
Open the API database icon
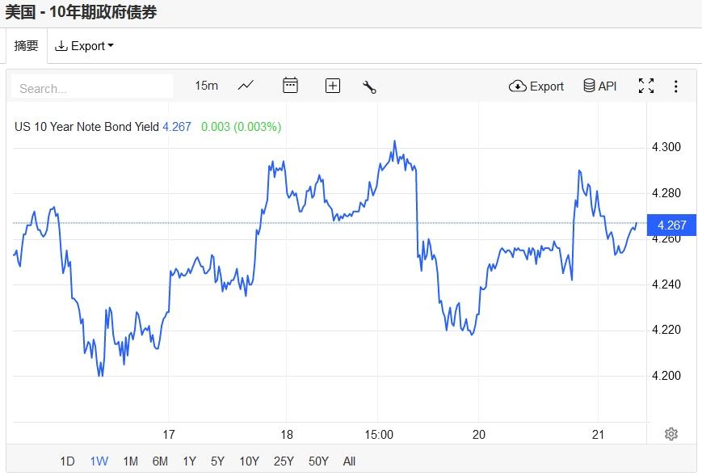pos(600,86)
